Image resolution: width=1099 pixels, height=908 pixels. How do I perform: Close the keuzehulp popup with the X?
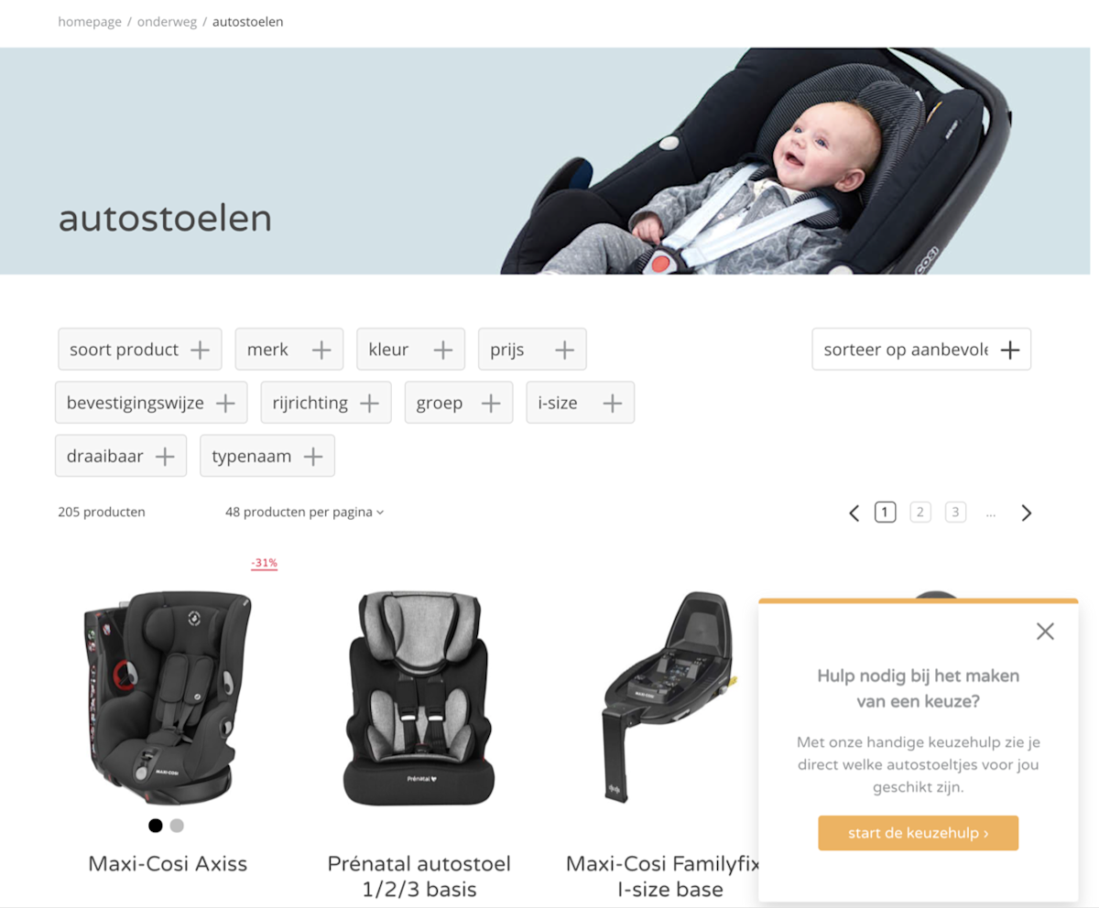pyautogui.click(x=1045, y=632)
